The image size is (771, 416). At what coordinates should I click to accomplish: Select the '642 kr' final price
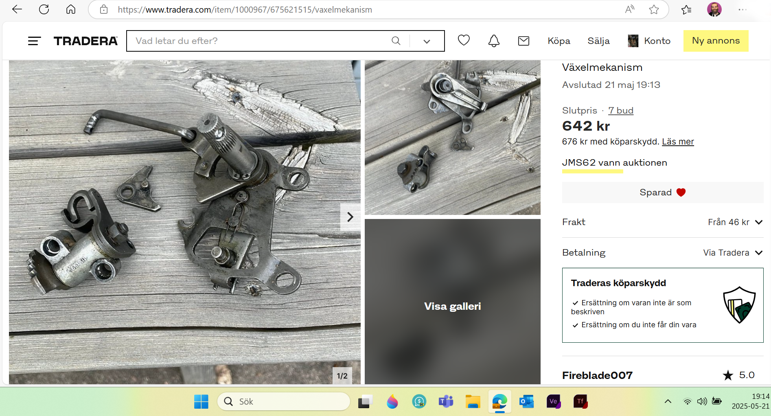tap(586, 126)
